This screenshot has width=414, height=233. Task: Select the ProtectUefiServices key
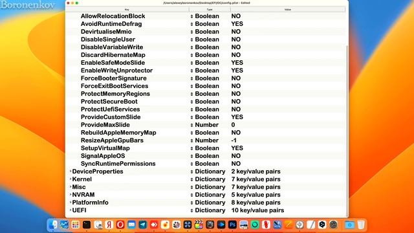click(111, 109)
